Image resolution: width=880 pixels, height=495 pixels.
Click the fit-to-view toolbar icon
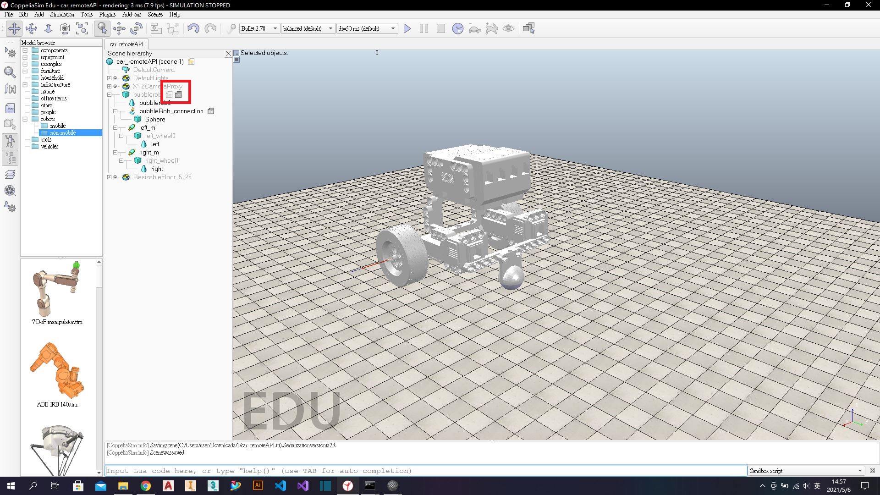(x=82, y=28)
